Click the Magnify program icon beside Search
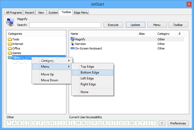 (x=10, y=22)
